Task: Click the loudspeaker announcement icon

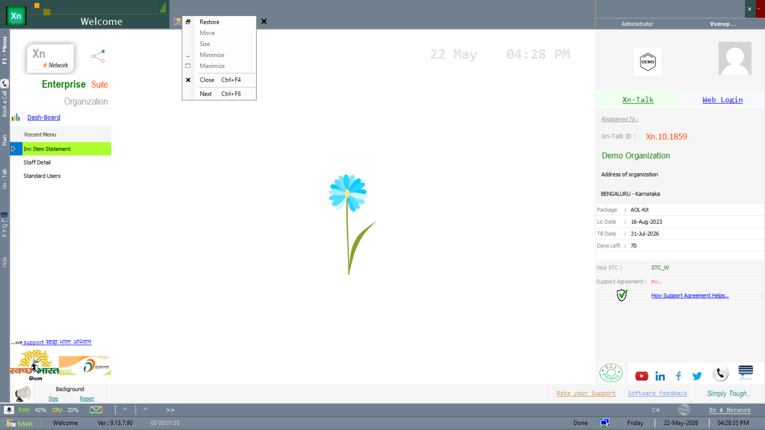Action: 23,393
